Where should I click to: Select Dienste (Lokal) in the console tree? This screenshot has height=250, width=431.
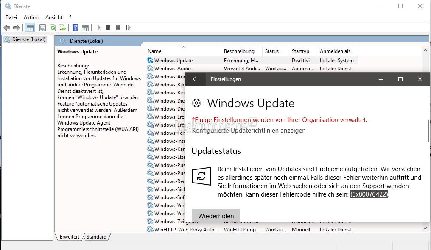(25, 39)
